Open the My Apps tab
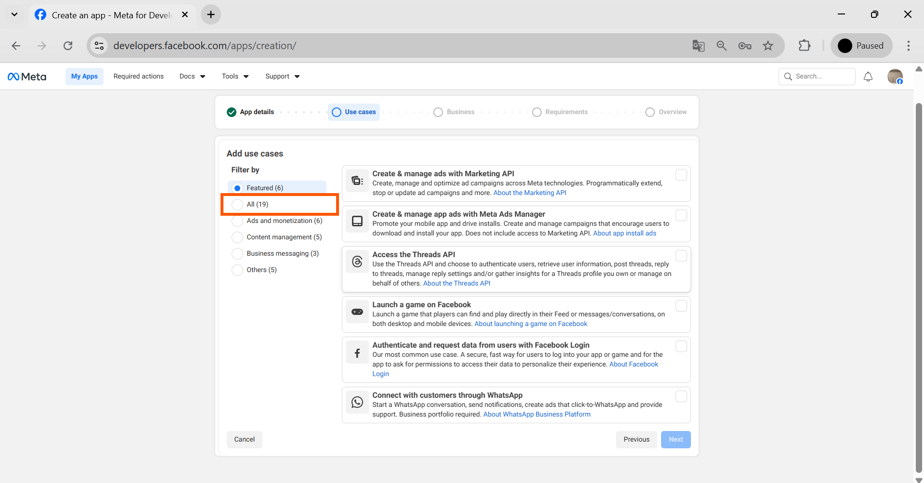The width and height of the screenshot is (924, 483). (x=84, y=77)
